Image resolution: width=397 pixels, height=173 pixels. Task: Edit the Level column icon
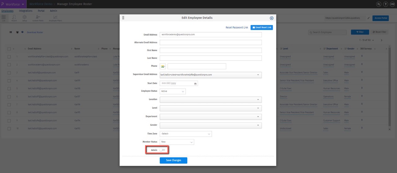[x=281, y=49]
